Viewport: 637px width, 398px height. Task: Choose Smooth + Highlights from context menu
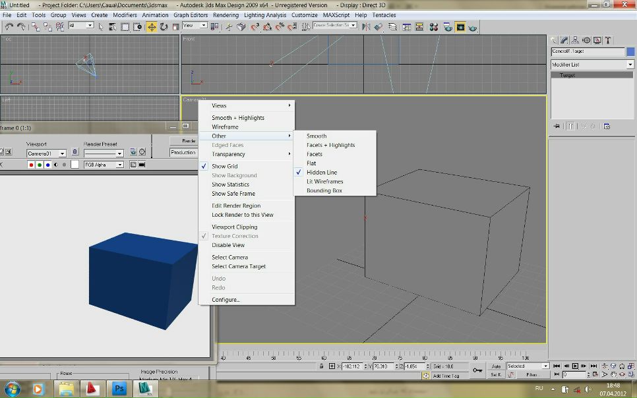237,118
